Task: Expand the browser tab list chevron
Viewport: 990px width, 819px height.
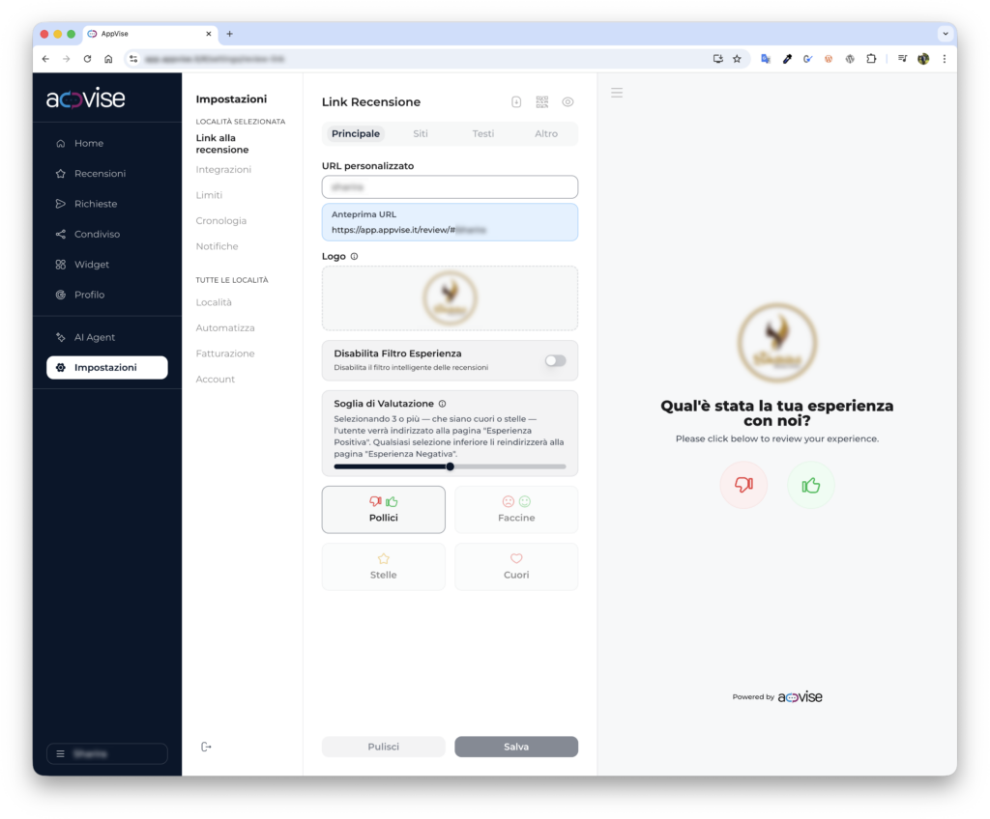Action: pos(946,34)
